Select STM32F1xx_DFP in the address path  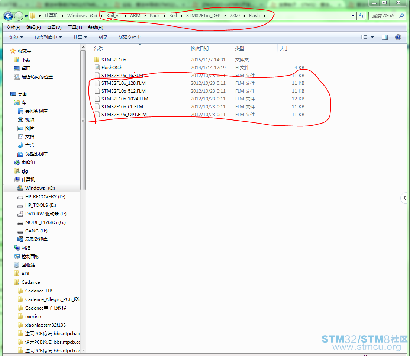[203, 16]
